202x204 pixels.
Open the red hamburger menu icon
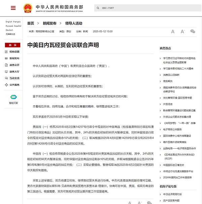coord(13,8)
